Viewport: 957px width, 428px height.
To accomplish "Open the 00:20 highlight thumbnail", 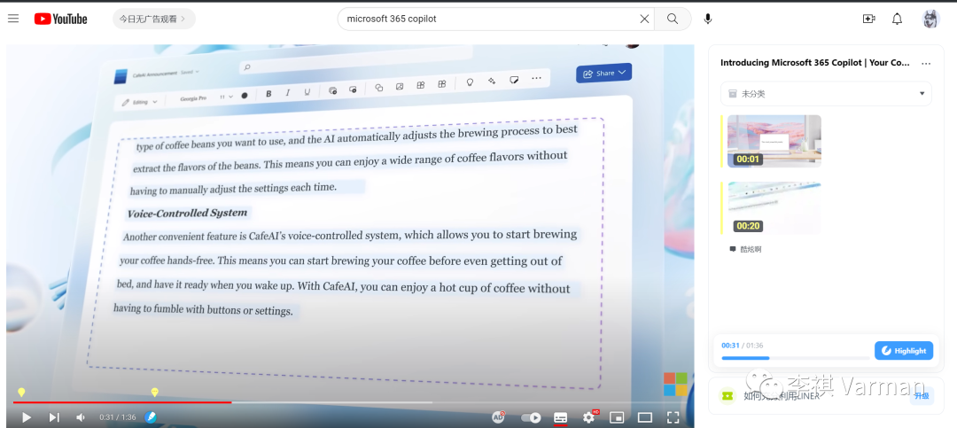I will [774, 208].
